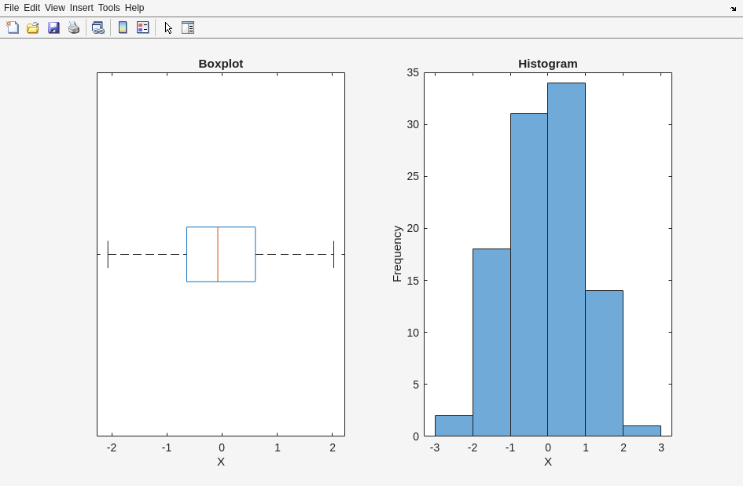Select the tallest histogram bar

click(x=566, y=260)
